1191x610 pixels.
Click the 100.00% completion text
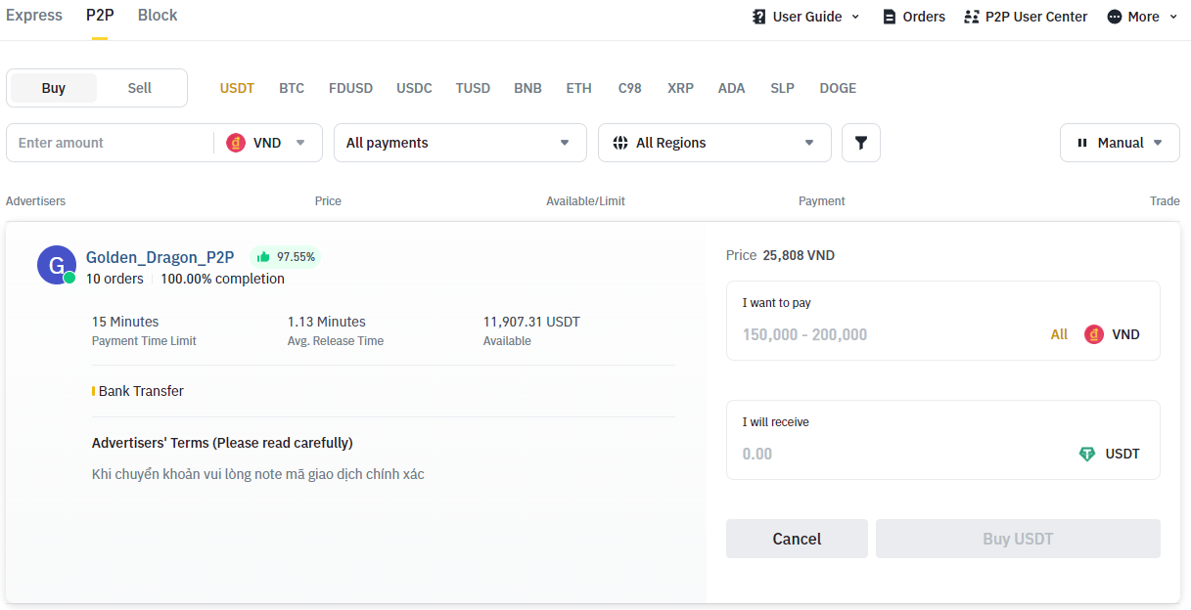[222, 279]
